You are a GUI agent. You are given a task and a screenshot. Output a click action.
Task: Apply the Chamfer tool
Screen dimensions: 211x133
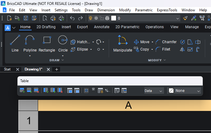click(x=166, y=42)
